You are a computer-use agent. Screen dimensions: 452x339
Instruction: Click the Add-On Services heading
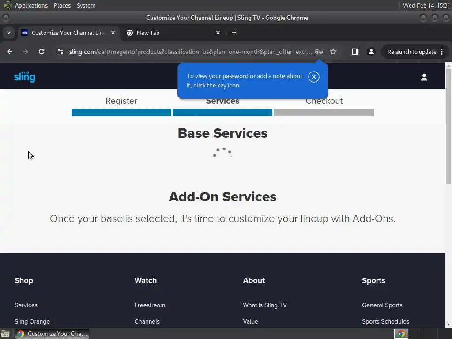(x=222, y=197)
